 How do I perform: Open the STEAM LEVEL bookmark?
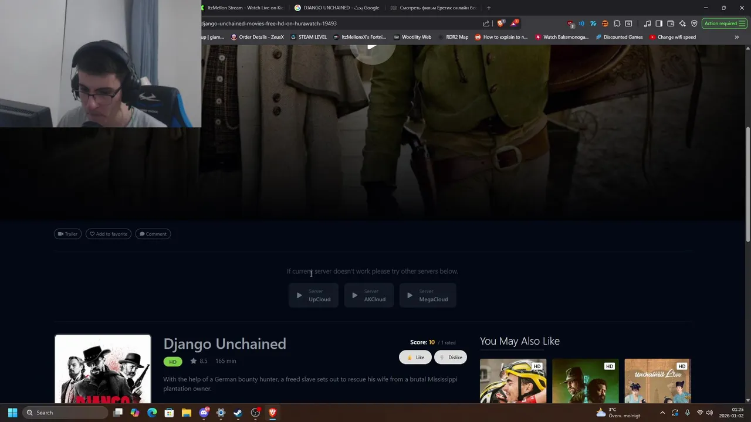[x=309, y=37]
